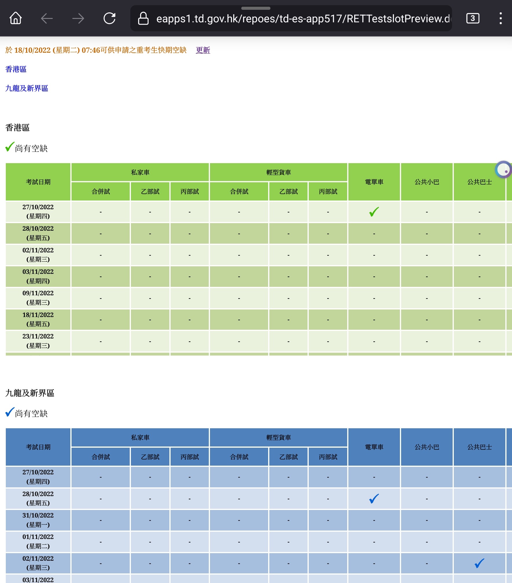Select blue 輕型貨車 乙部試 subheader

pyautogui.click(x=288, y=457)
